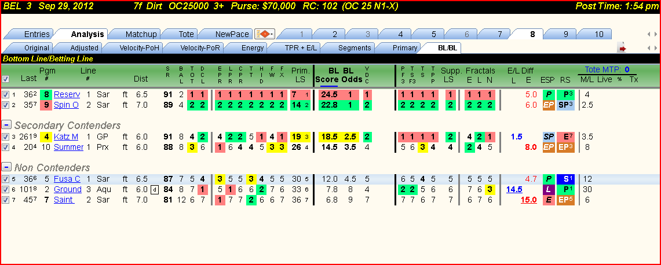The height and width of the screenshot is (265, 661).
Task: Click the Prim. LS column header
Action: pos(301,75)
